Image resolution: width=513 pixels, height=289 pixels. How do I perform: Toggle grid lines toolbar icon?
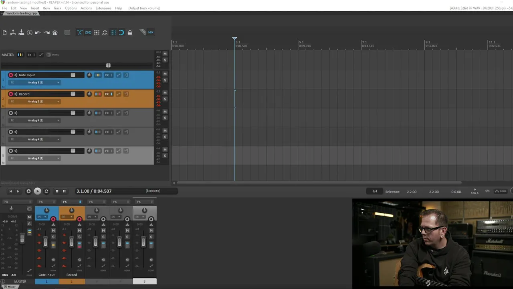click(113, 33)
